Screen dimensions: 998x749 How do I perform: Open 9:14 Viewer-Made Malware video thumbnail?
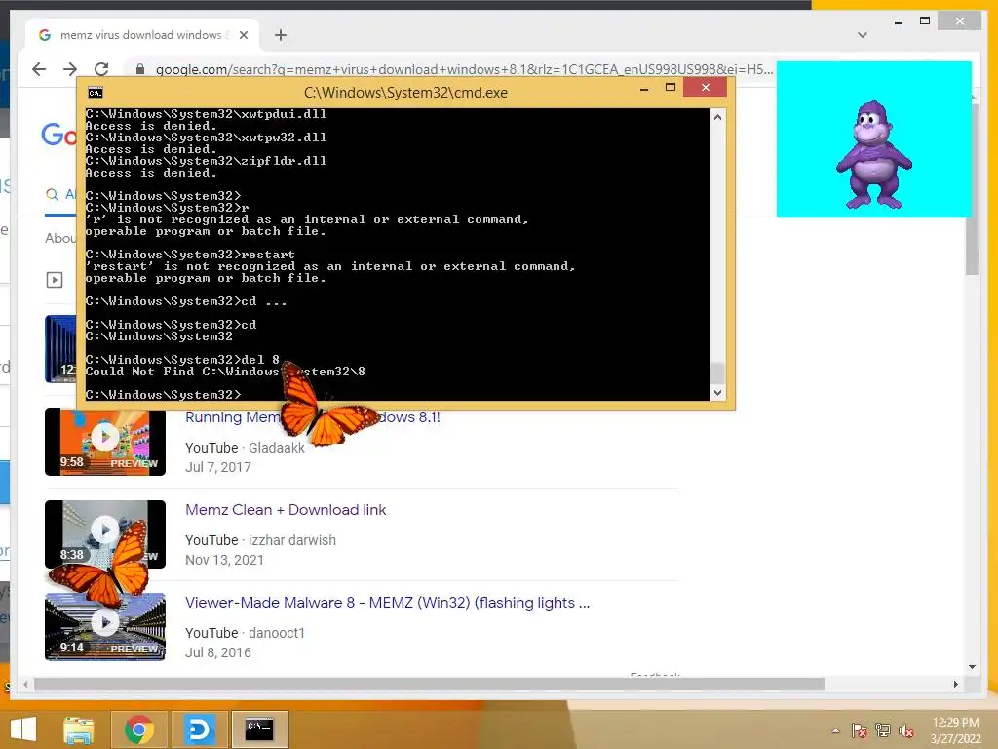105,627
